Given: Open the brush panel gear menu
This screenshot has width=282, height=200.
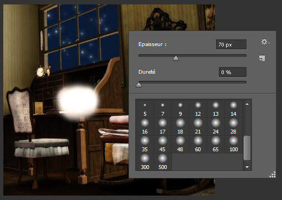Looking at the screenshot, I should point(265,42).
